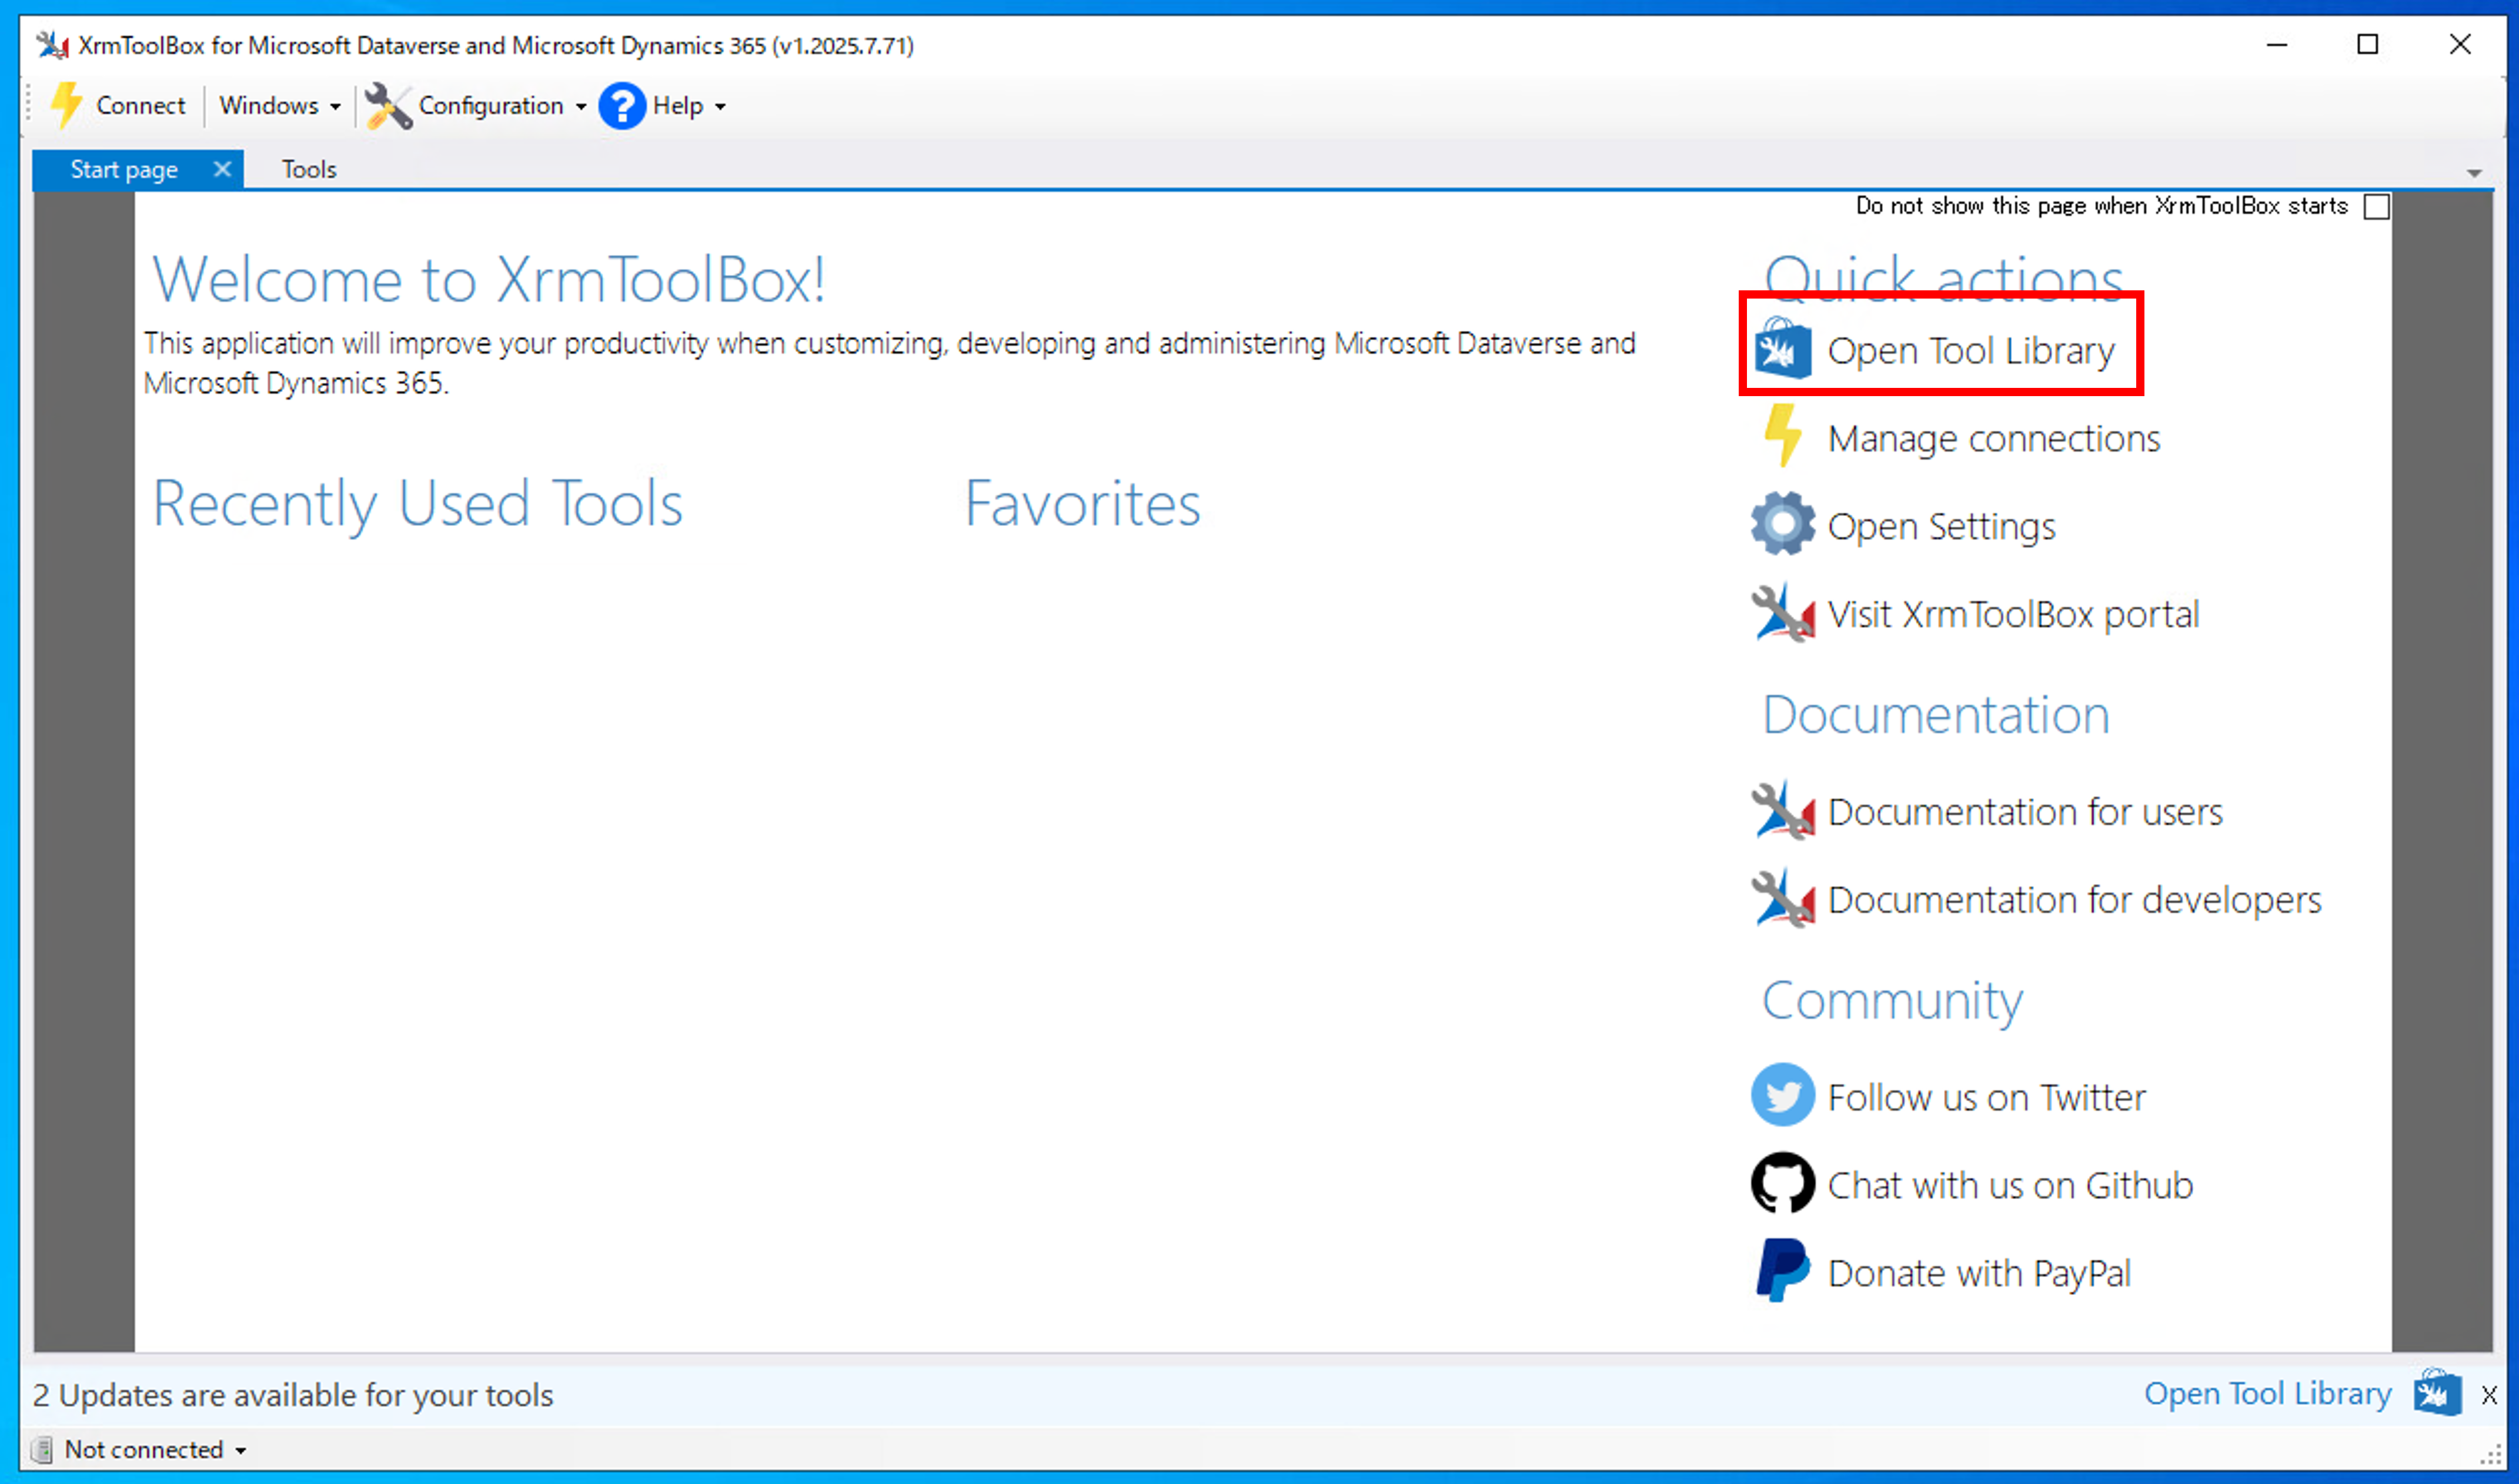Open Documentation for users link
The height and width of the screenshot is (1484, 2519).
(x=2025, y=812)
